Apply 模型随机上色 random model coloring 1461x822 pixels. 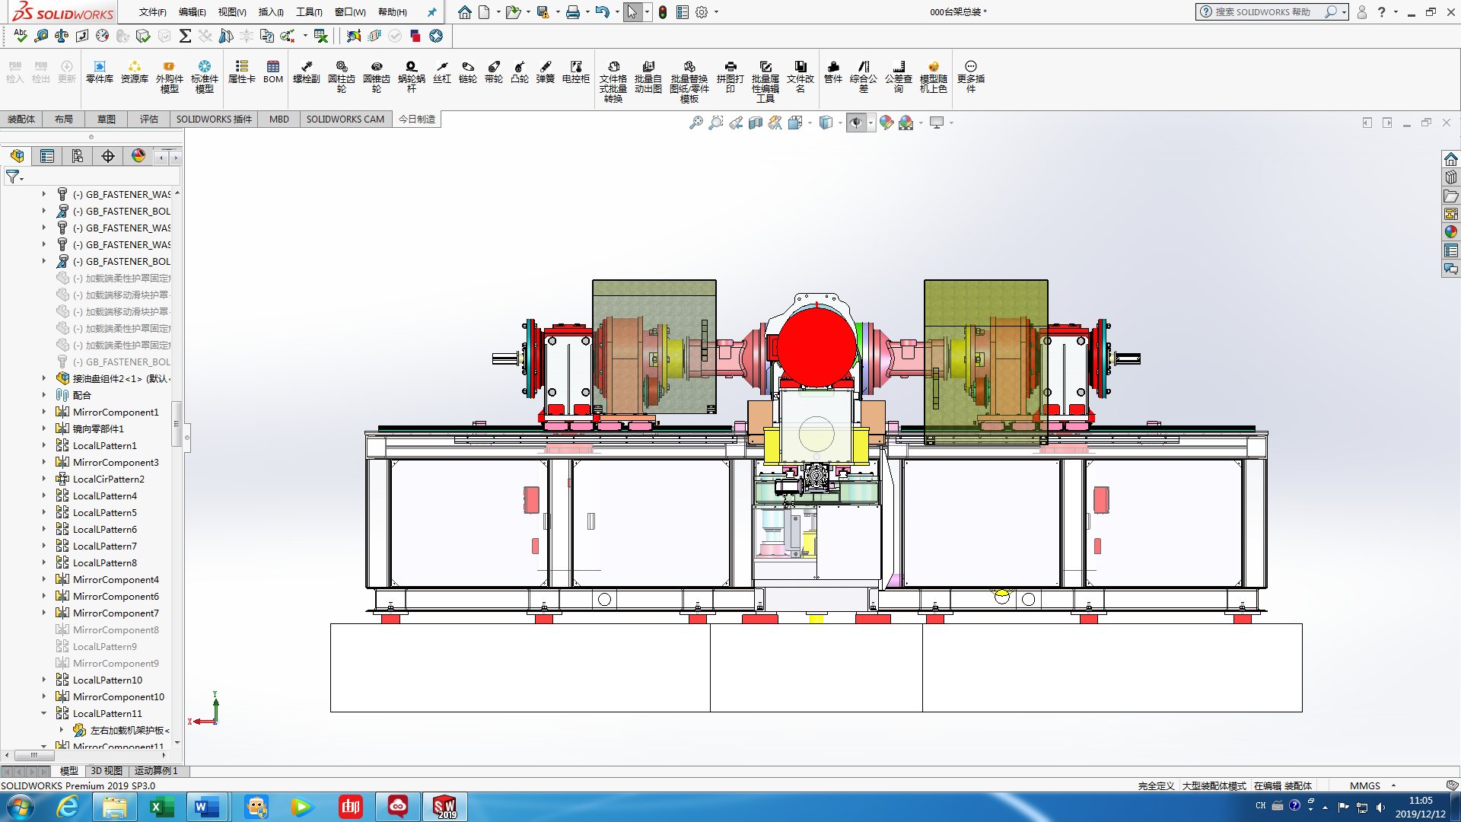point(934,77)
